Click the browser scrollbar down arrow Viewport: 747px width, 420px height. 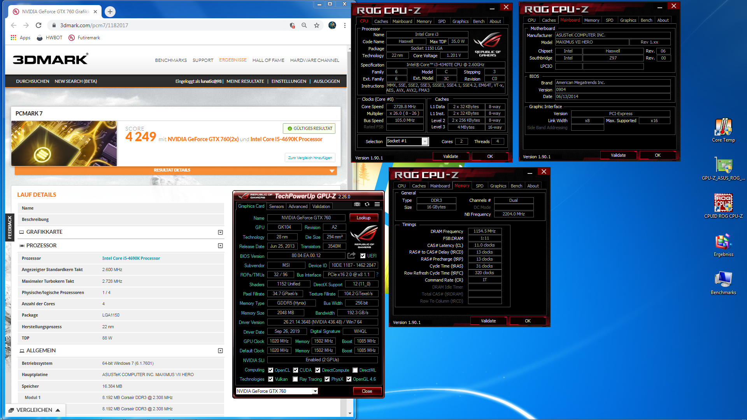pos(350,413)
